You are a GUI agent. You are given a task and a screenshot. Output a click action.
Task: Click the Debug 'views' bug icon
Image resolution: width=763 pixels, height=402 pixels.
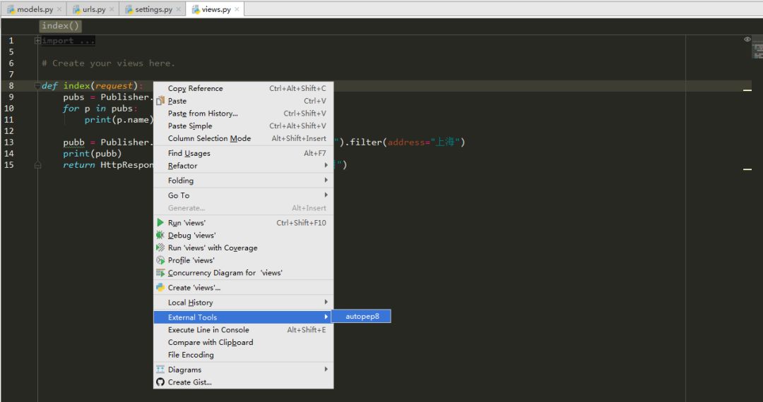point(160,235)
